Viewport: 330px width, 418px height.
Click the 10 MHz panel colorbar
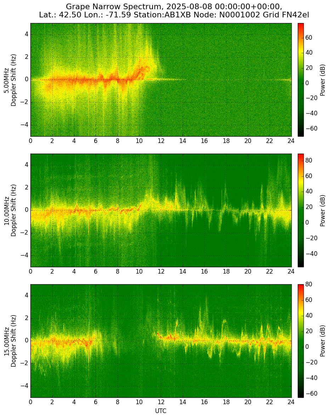point(301,210)
